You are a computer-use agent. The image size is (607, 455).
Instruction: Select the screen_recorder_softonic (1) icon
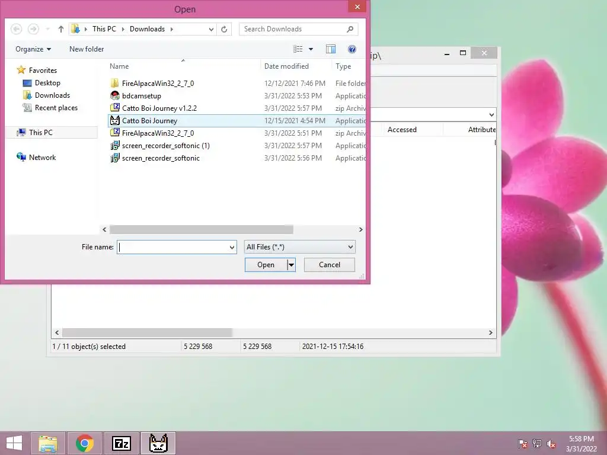tap(114, 146)
